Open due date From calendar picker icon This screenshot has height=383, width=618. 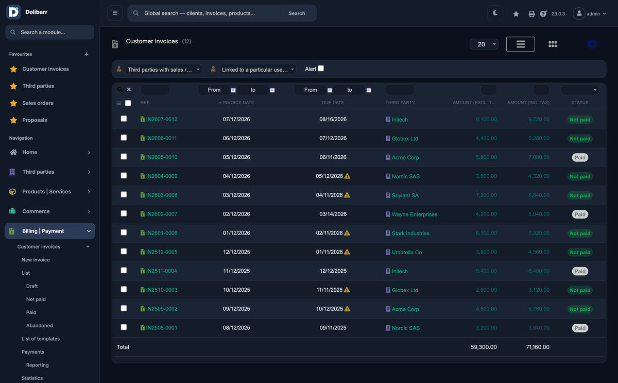[x=330, y=90]
